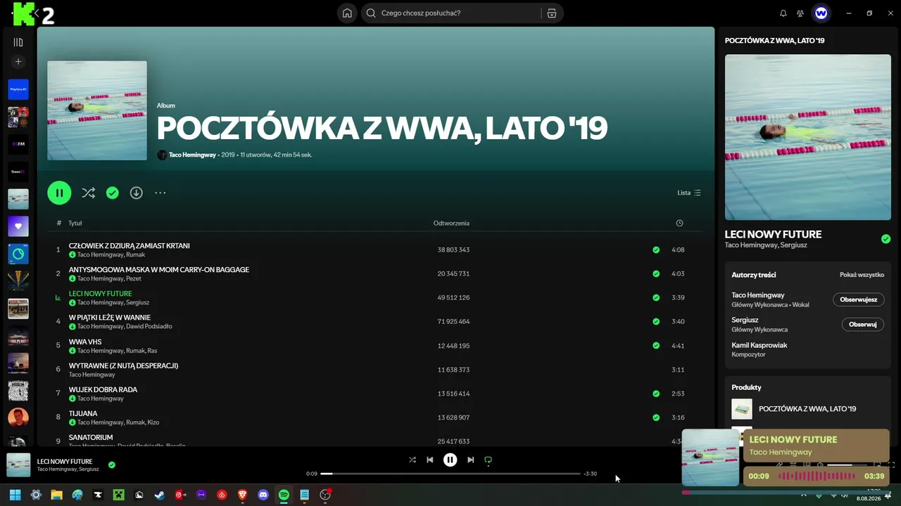
Task: Open the Pezet artist link in track 2 row
Action: (134, 278)
